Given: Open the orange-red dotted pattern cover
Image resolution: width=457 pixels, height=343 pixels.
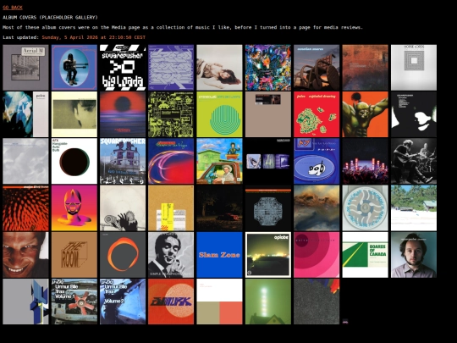Looking at the screenshot, I should [x=25, y=208].
